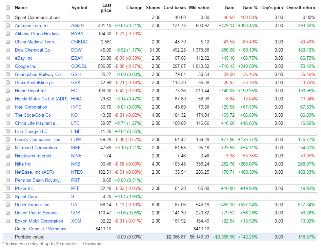Click the XOM symbol link
This screenshot has width=321, height=249.
(76, 221)
